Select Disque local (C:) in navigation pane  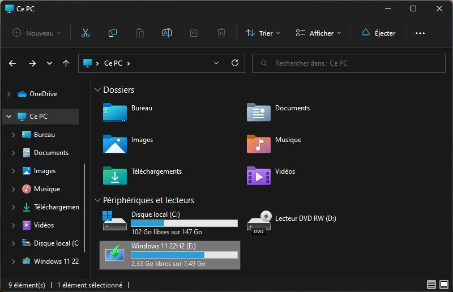[50, 243]
